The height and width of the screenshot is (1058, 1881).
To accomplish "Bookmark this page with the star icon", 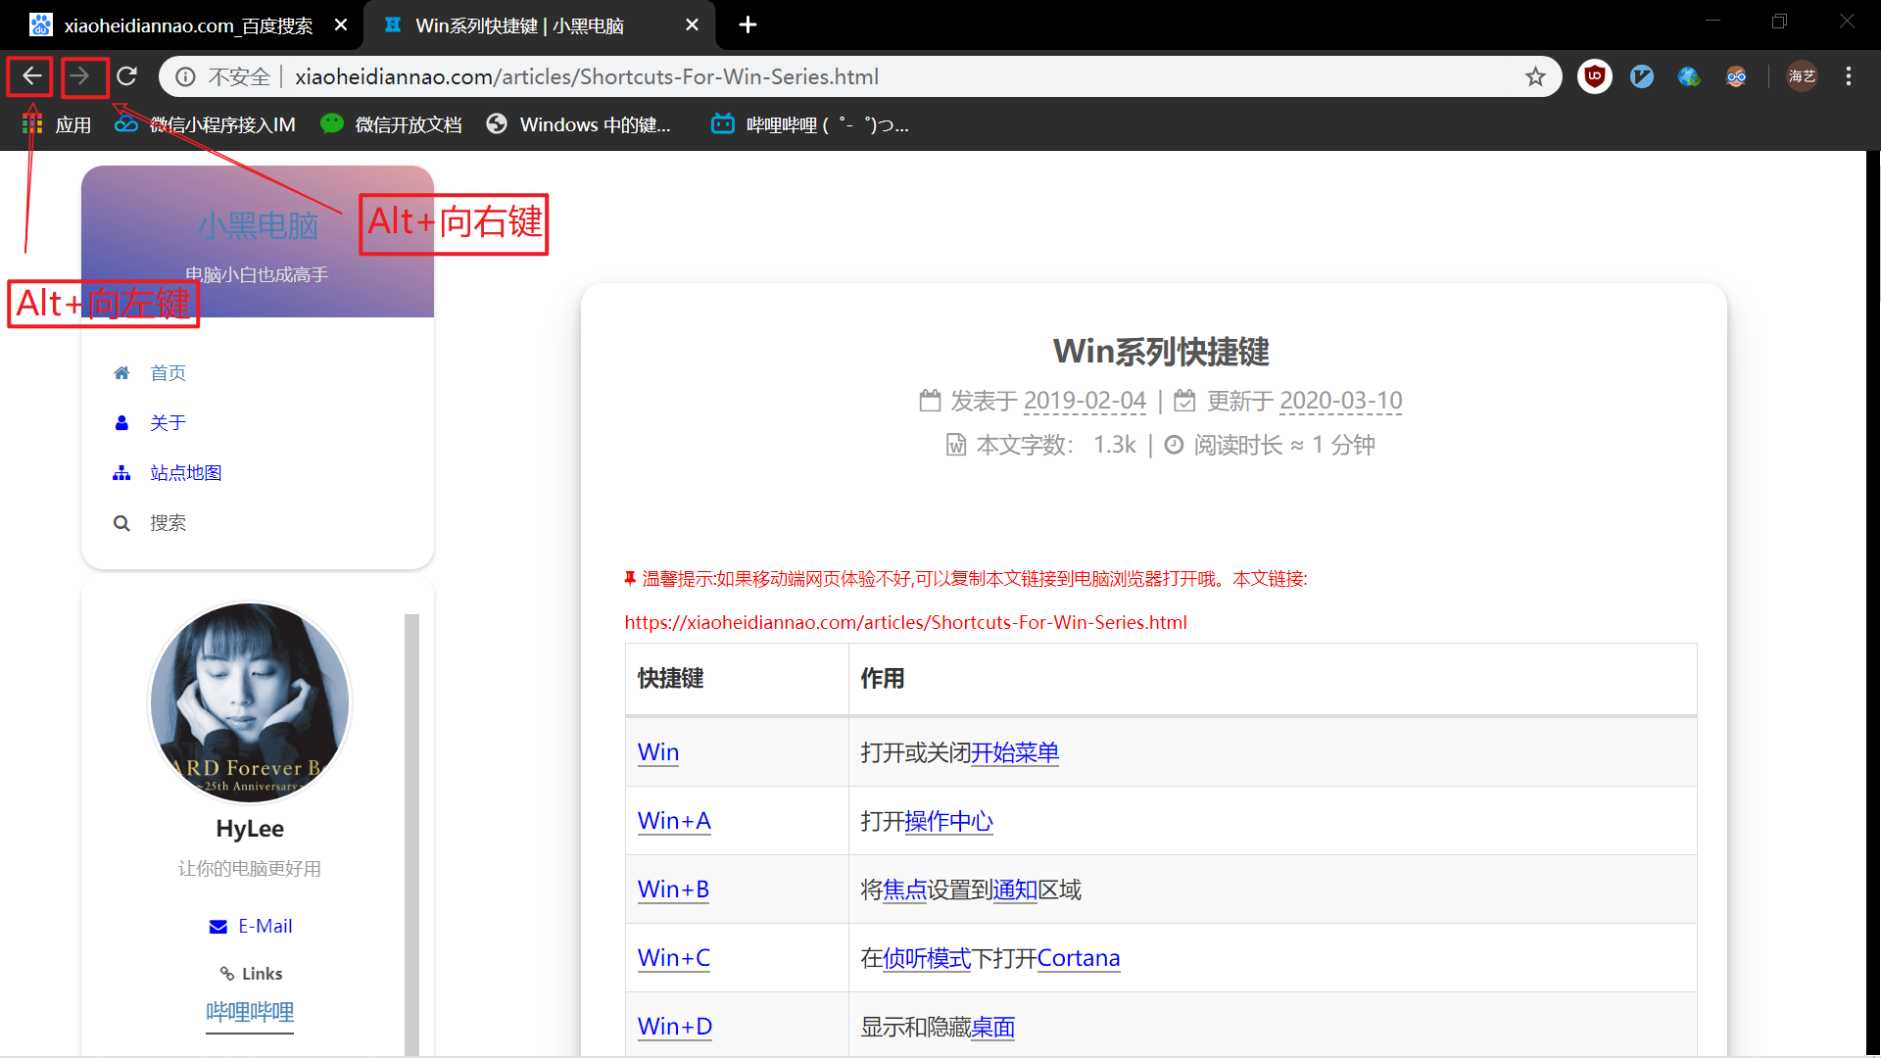I will click(x=1535, y=76).
